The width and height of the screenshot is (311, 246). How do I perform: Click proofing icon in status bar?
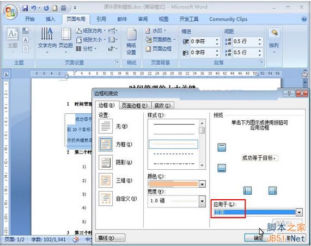pyautogui.click(x=75, y=239)
